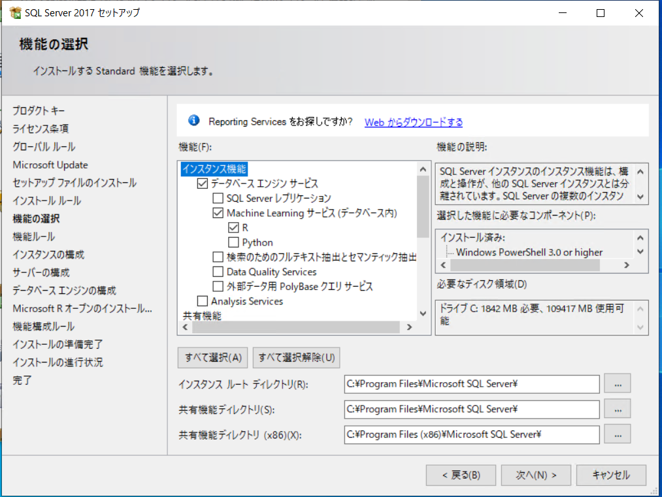Click インストールの進行状況 step in sidebar
662x497 pixels.
[x=58, y=362]
